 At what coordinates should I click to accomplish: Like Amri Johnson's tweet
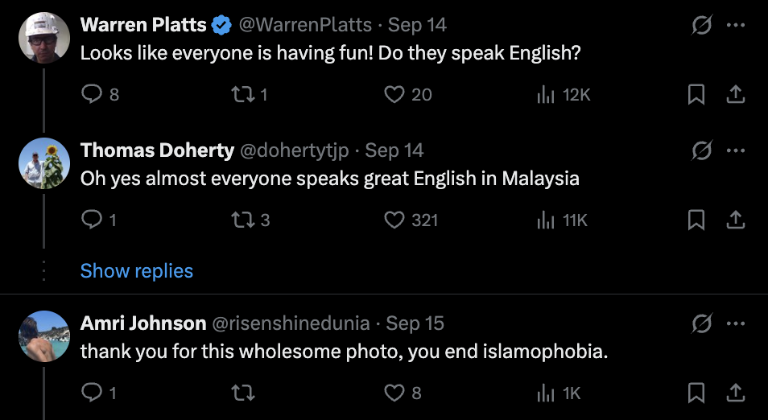coord(403,393)
